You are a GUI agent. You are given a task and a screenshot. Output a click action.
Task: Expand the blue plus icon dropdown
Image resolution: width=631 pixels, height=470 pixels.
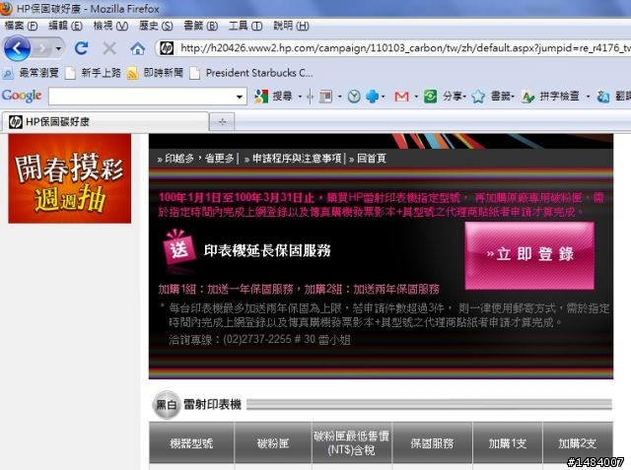(384, 97)
